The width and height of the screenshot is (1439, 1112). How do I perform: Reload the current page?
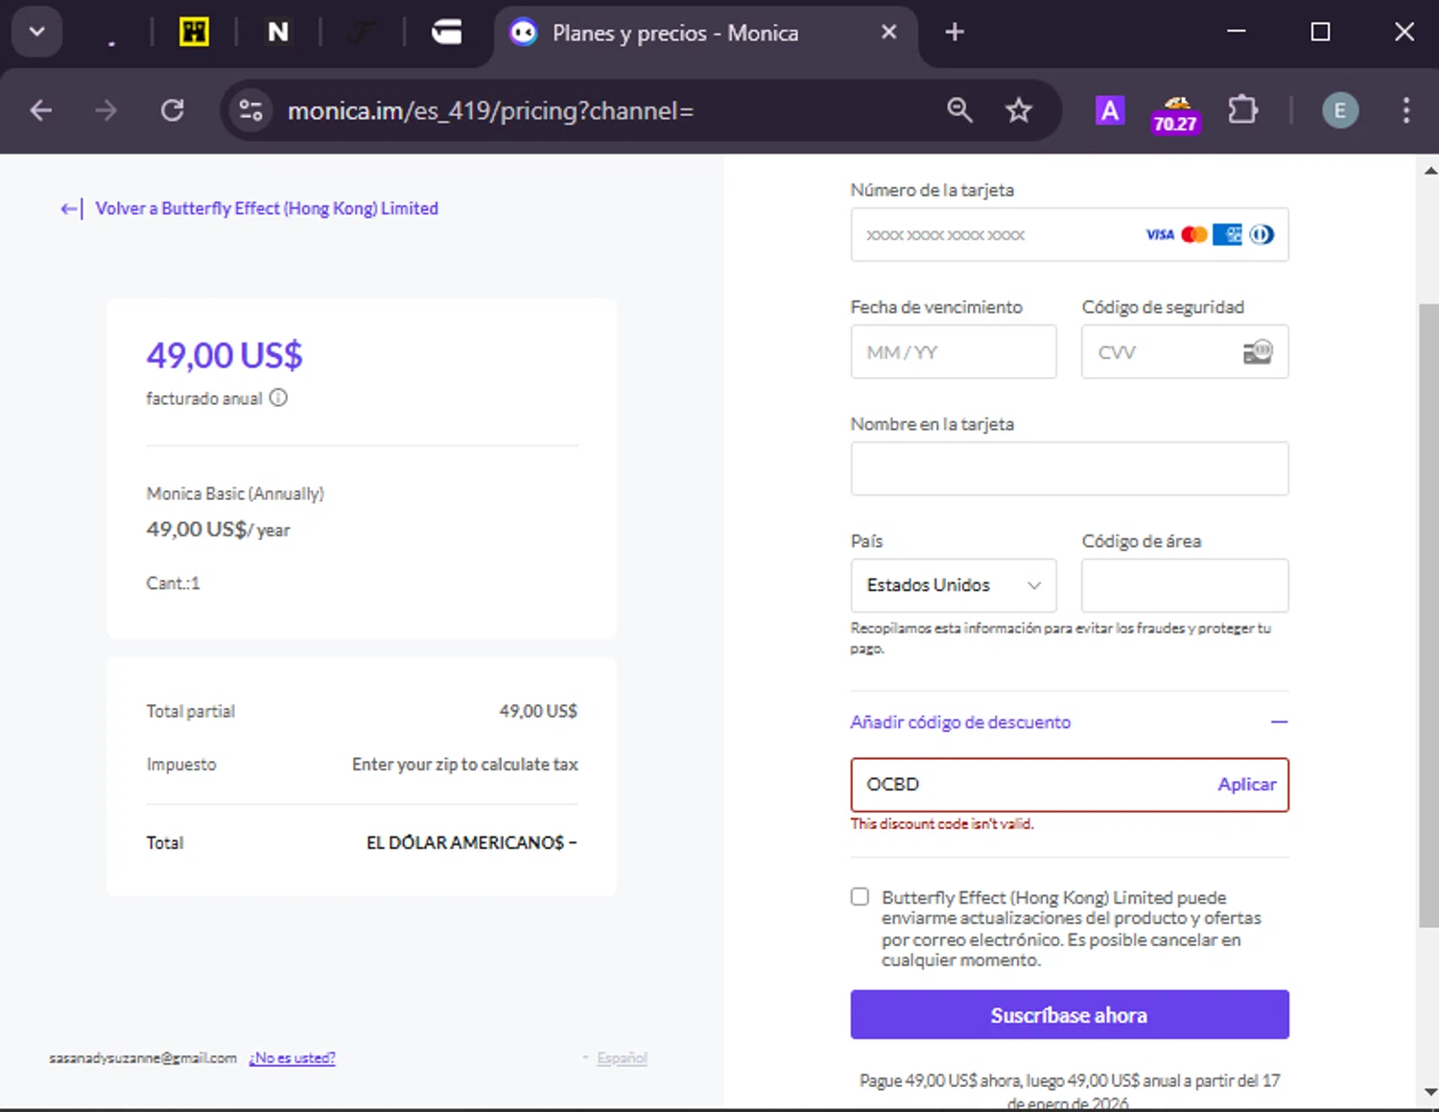[173, 110]
